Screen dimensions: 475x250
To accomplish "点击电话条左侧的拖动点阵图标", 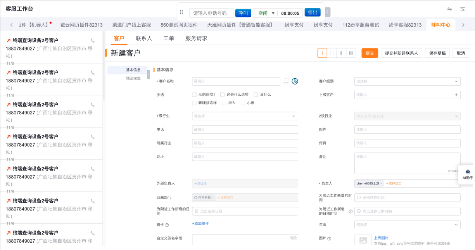I will click(x=181, y=12).
